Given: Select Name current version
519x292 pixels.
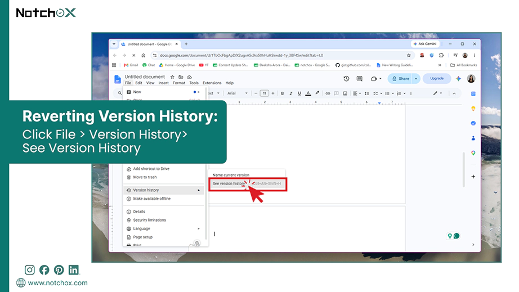Looking at the screenshot, I should point(247,175).
